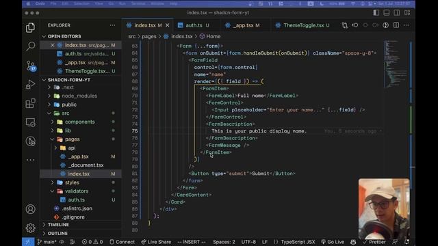The height and width of the screenshot is (246, 438).
Task: Open editor more actions ellipsis
Action: [406, 25]
